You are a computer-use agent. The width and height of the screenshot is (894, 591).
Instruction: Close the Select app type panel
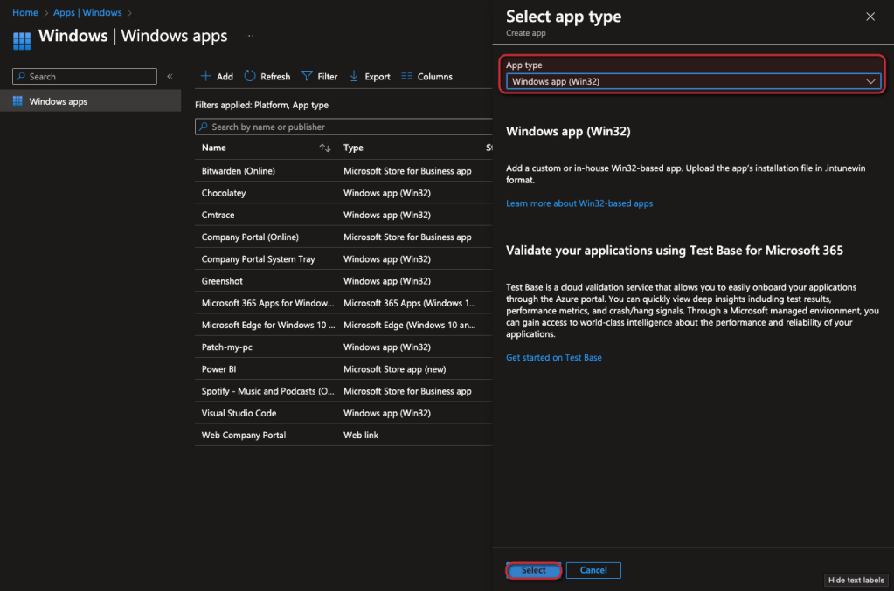(x=870, y=17)
